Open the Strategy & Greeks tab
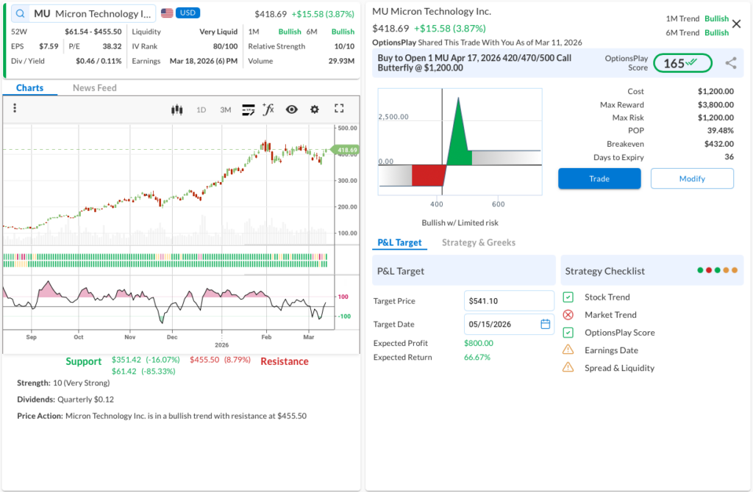 478,242
